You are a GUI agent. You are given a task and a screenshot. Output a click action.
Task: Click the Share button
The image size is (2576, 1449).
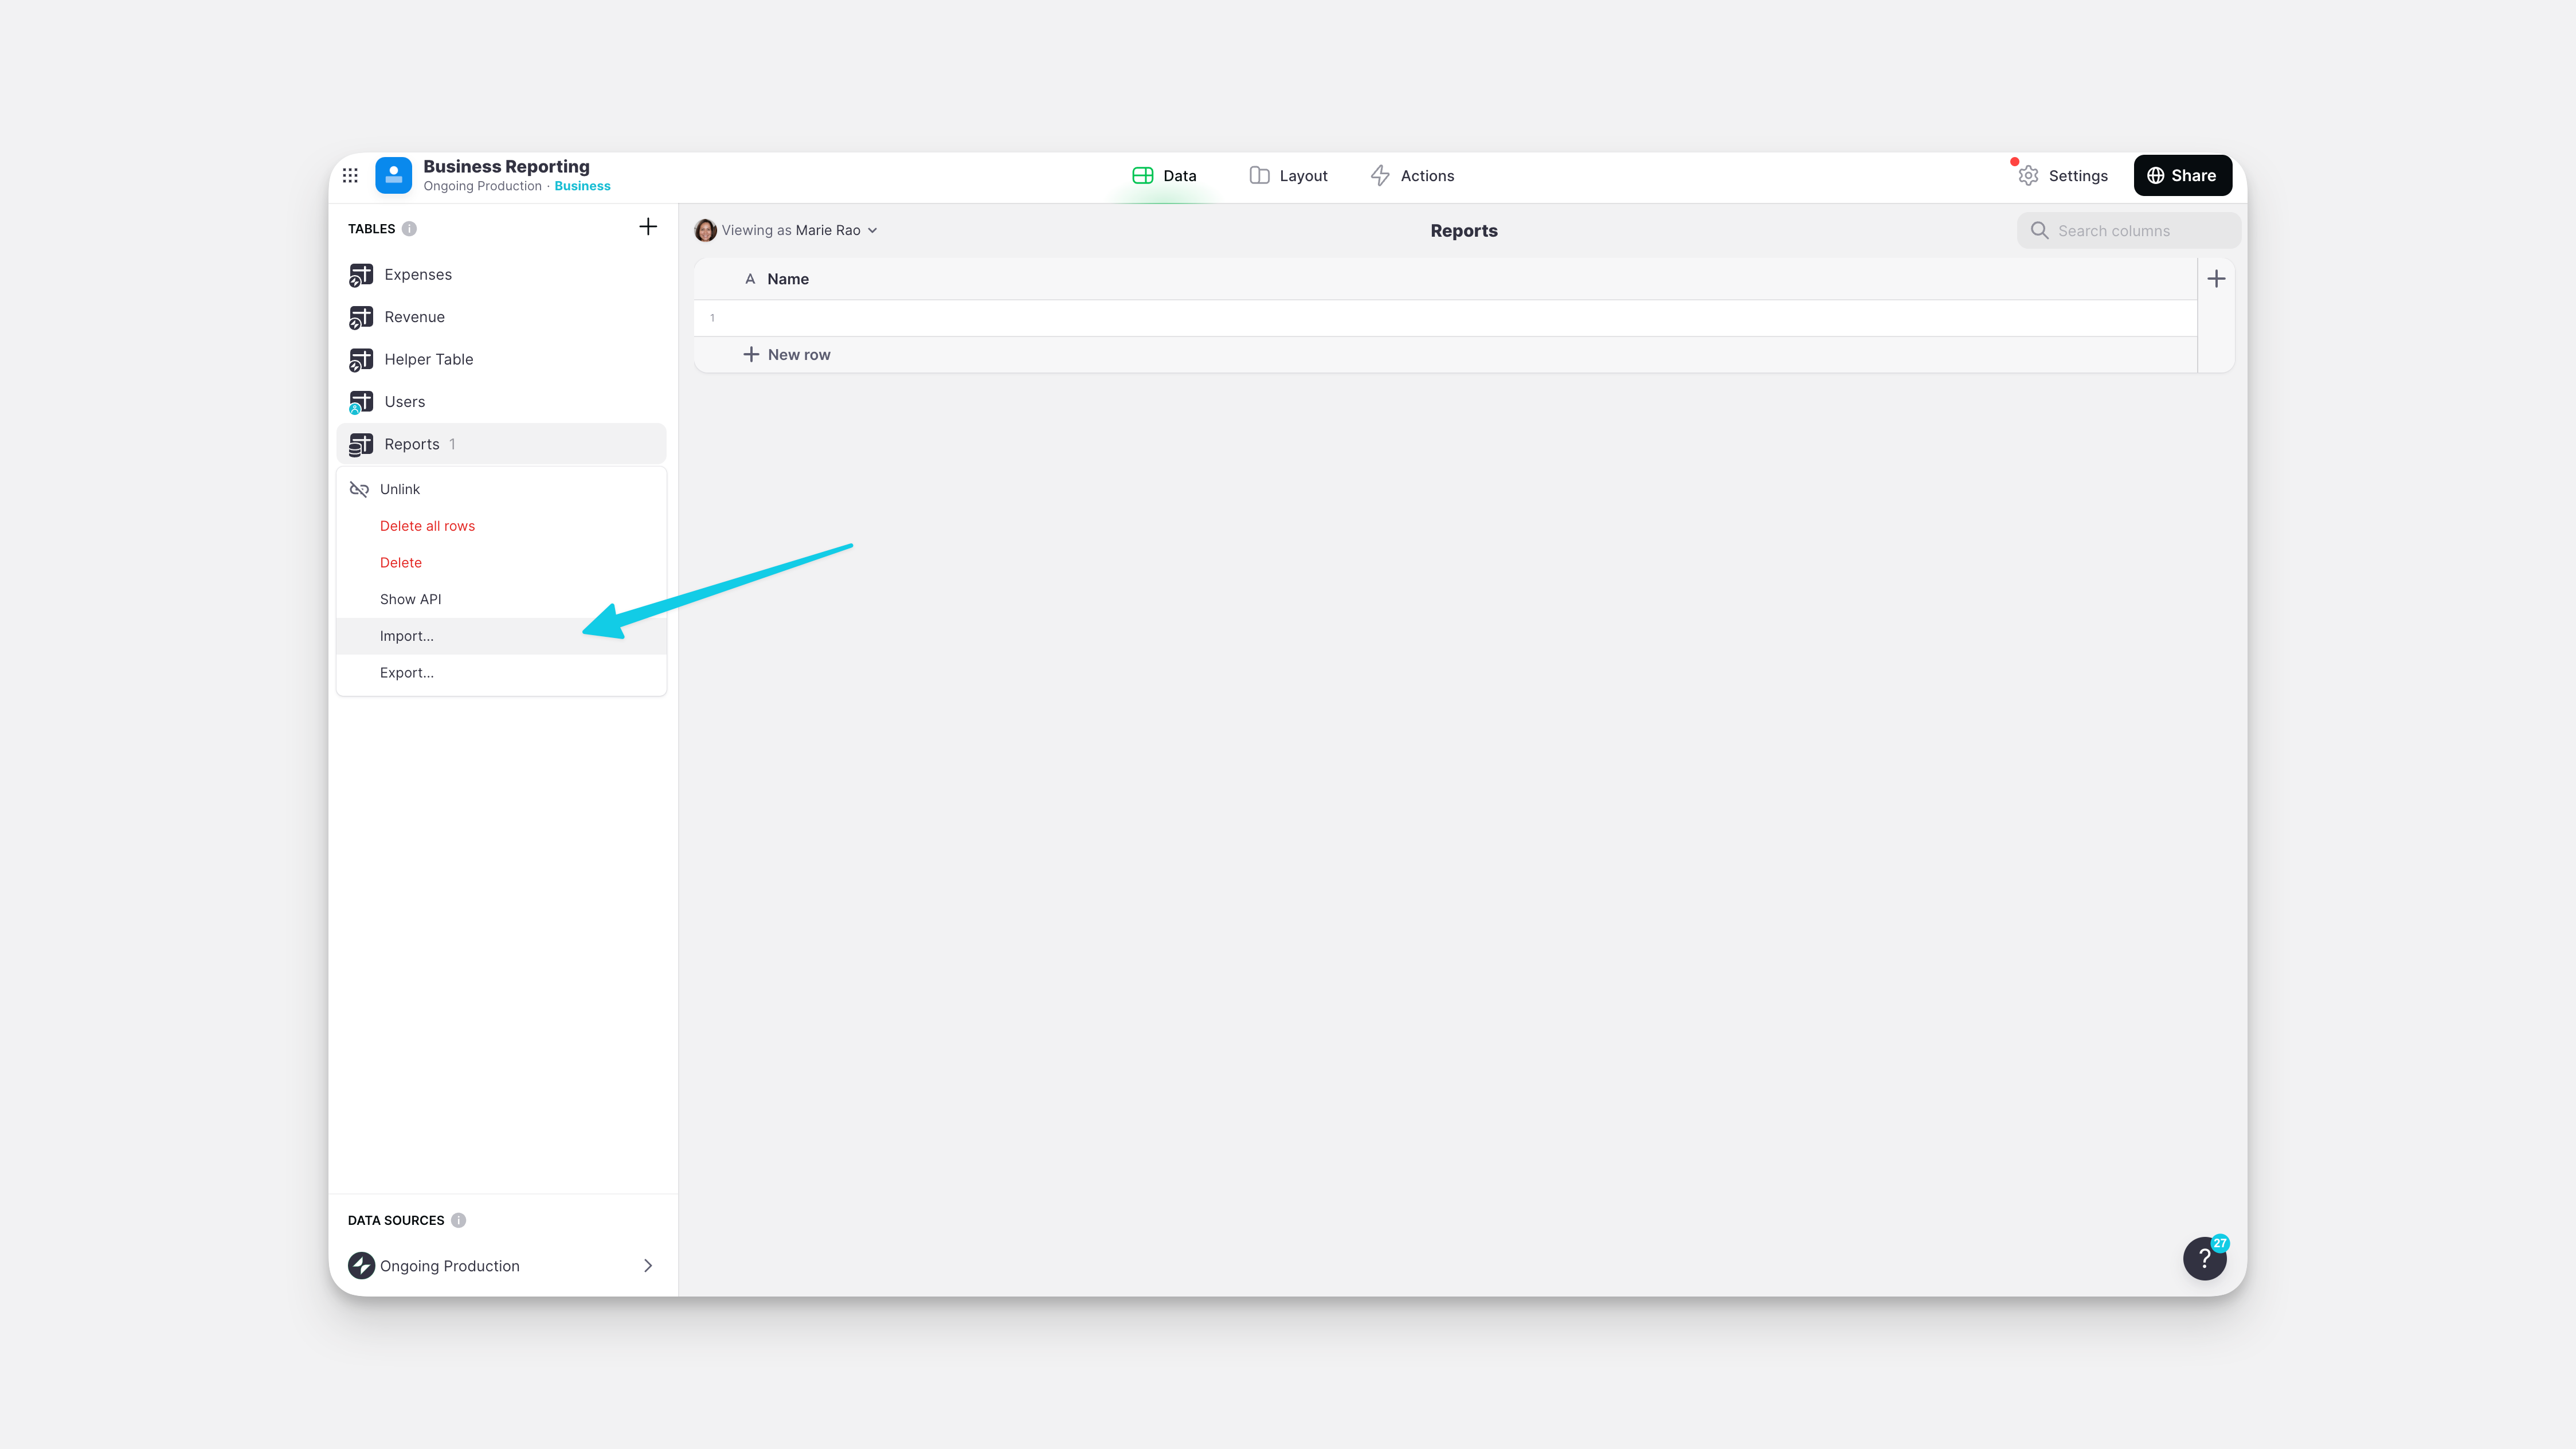click(2183, 175)
